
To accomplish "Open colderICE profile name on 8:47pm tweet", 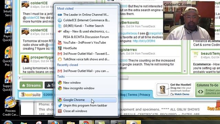I will pyautogui.click(x=39, y=30).
